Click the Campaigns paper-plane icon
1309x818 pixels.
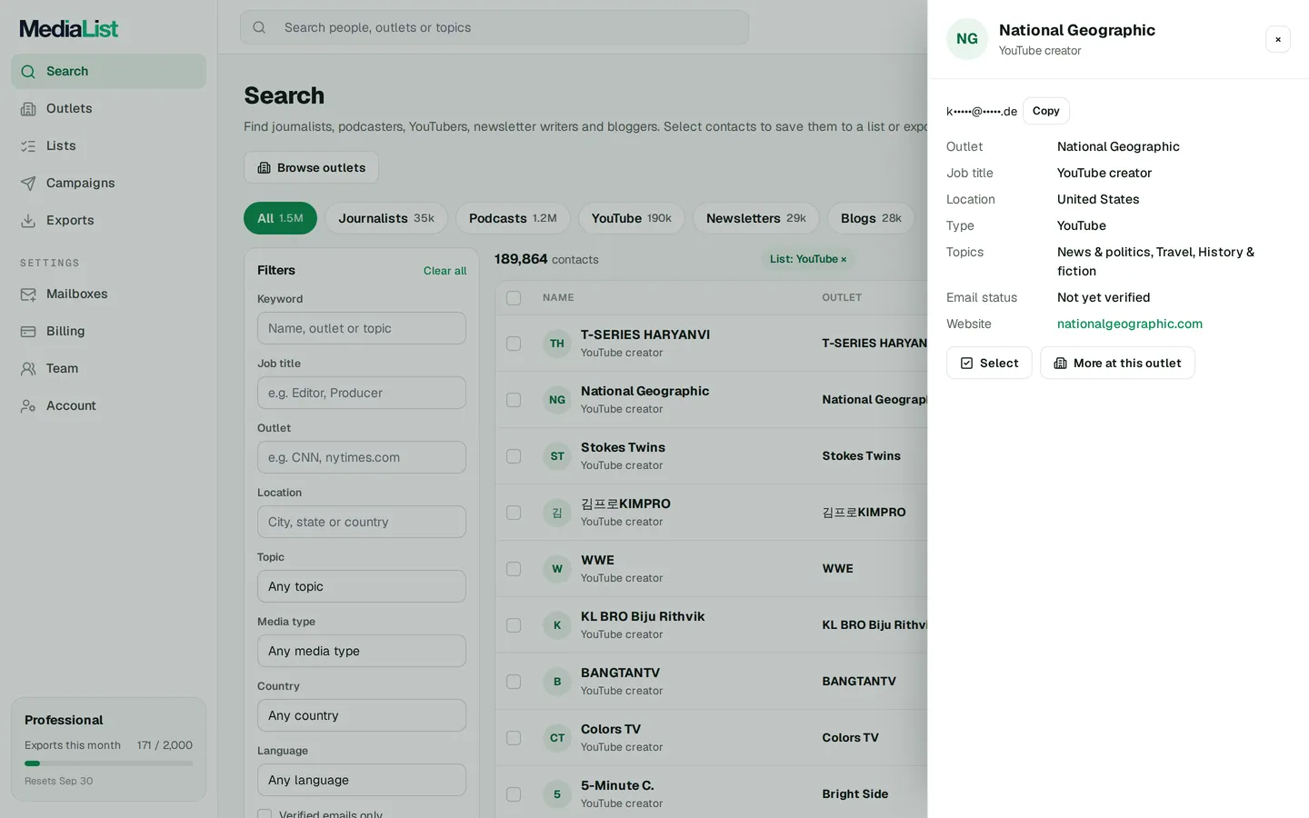click(28, 184)
